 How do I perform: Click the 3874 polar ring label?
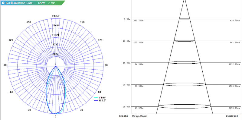click(56, 54)
